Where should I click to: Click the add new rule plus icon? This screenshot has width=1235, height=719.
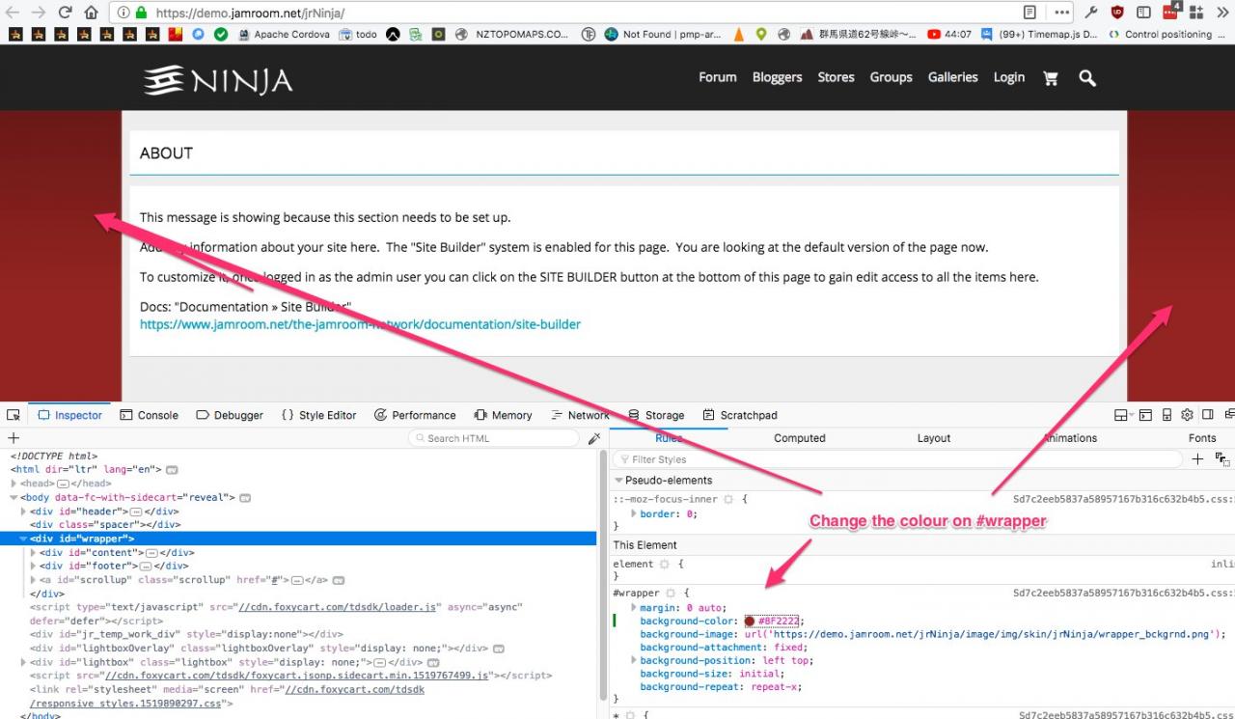1197,459
